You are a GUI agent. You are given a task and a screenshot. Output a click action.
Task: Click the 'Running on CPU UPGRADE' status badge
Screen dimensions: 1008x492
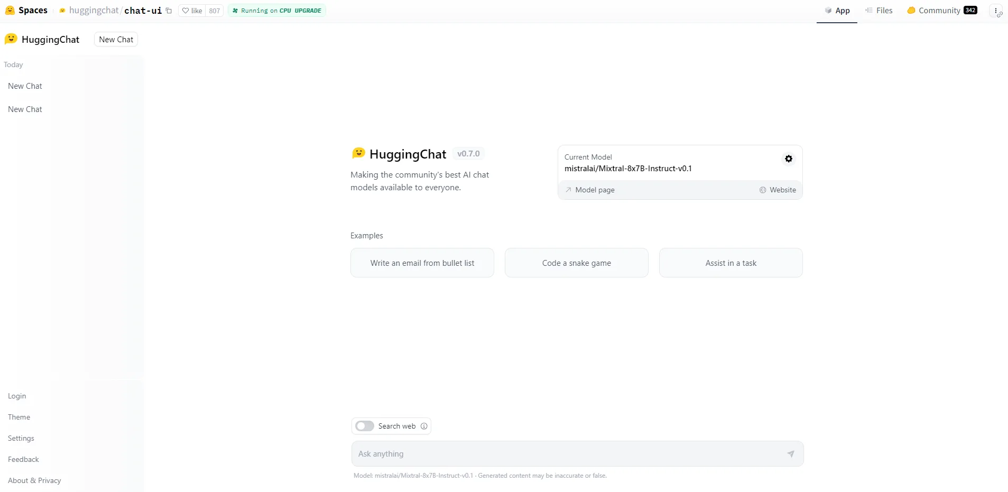pyautogui.click(x=277, y=11)
